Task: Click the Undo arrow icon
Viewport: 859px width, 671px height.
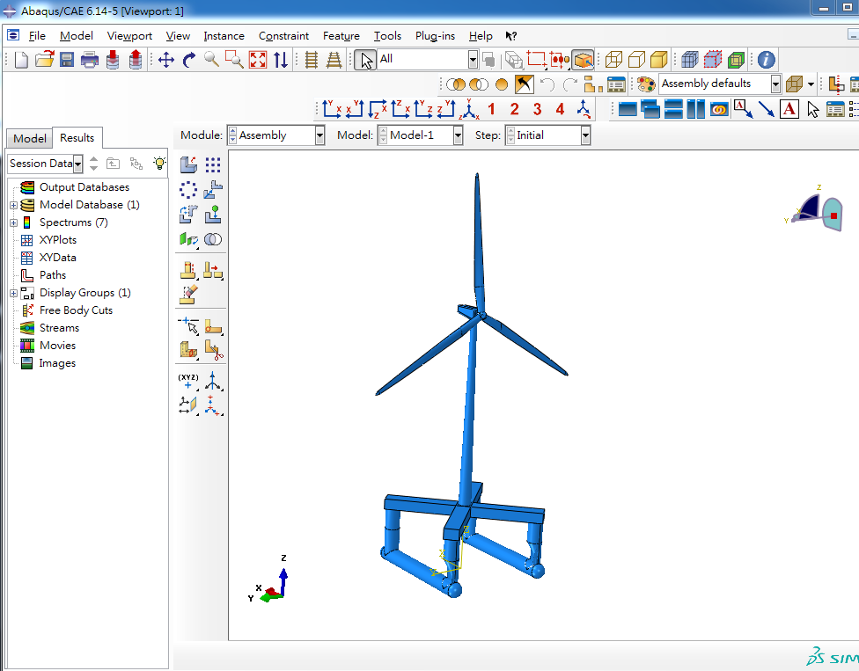Action: pos(547,84)
